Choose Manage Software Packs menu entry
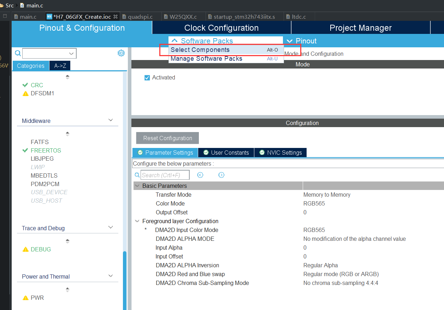444x310 pixels. (x=226, y=59)
